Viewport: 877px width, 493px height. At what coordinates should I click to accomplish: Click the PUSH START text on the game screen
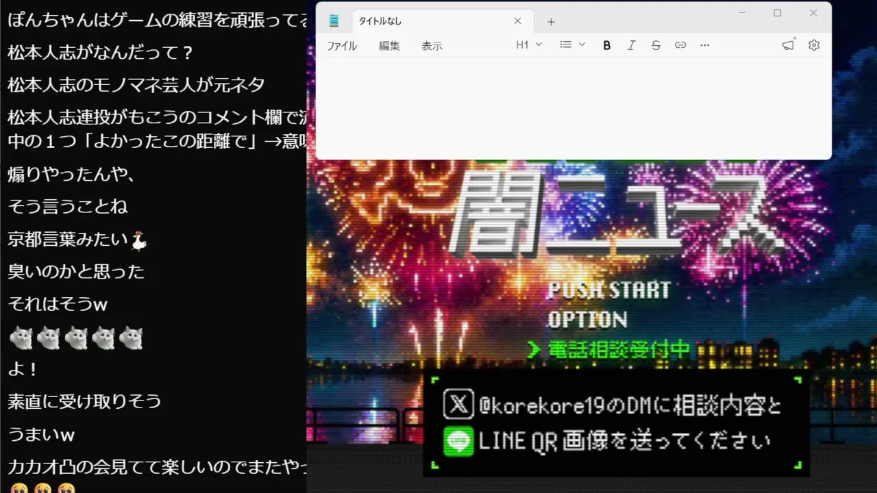(608, 290)
